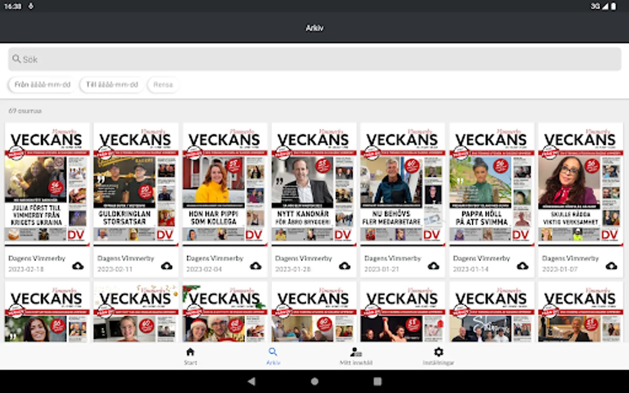Open the cover 'Guldkringlan storsatsar'

coord(136,184)
